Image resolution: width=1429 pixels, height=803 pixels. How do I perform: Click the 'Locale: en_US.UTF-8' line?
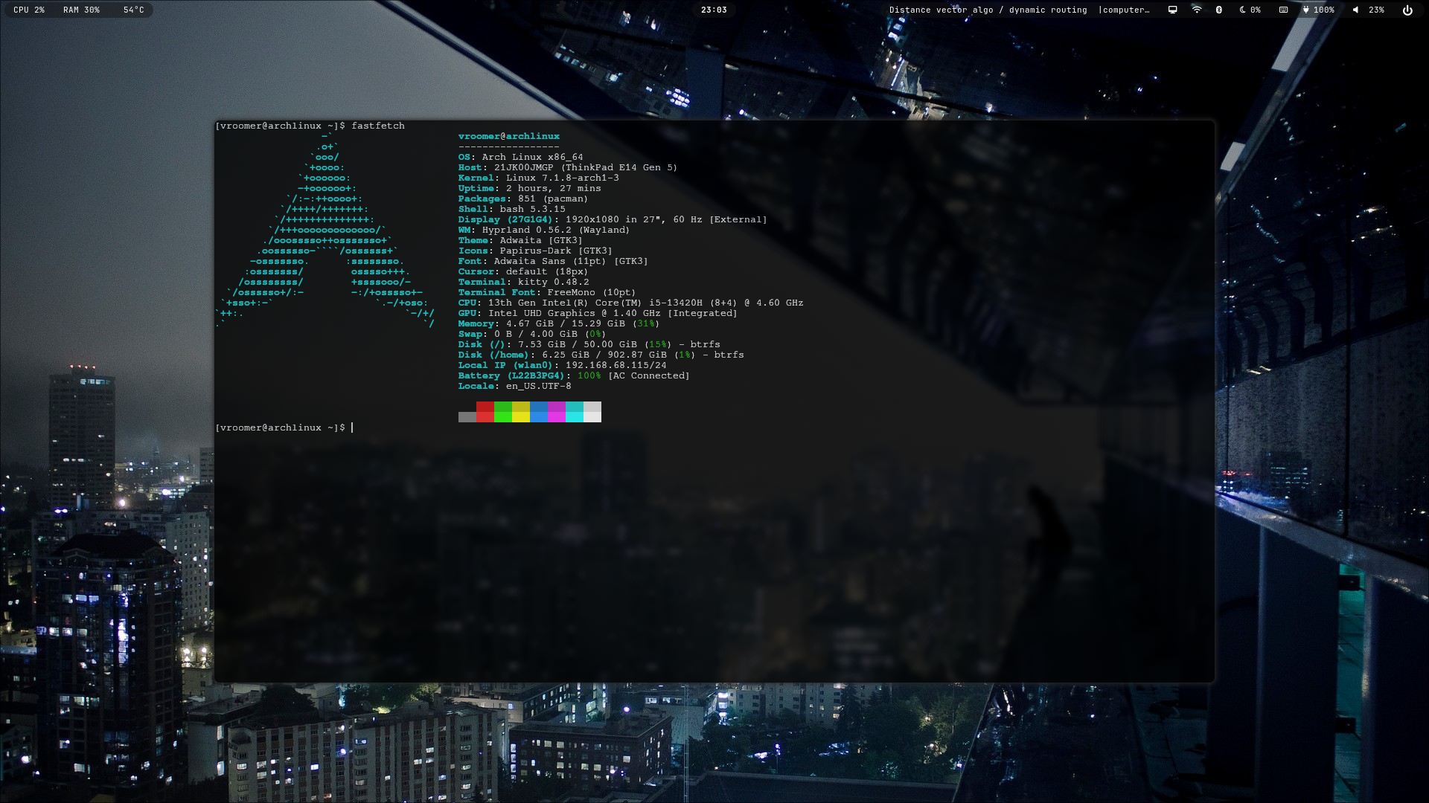tap(515, 386)
